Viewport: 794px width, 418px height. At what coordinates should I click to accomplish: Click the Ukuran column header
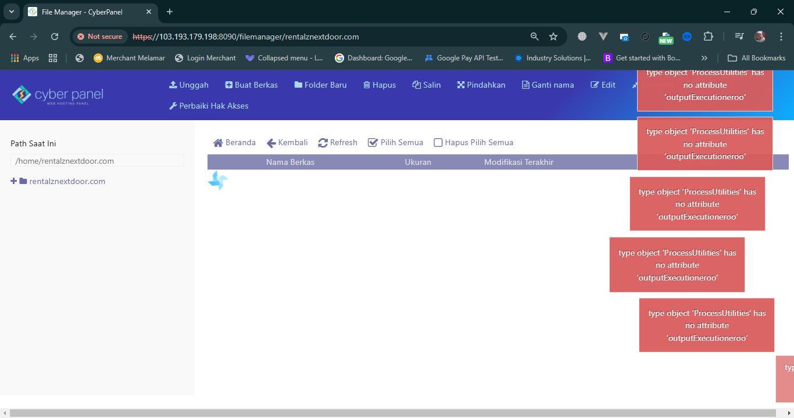pyautogui.click(x=418, y=162)
